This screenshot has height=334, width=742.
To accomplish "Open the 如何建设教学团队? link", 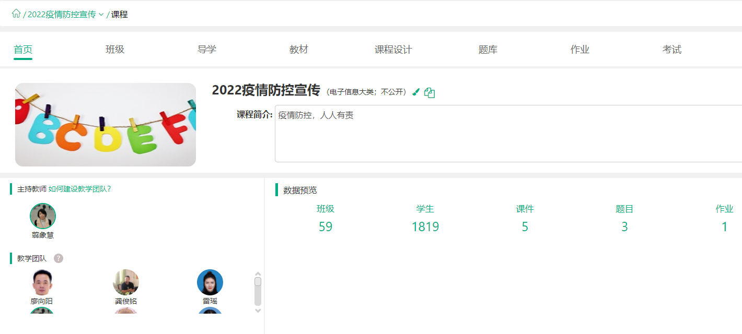I will pos(79,189).
